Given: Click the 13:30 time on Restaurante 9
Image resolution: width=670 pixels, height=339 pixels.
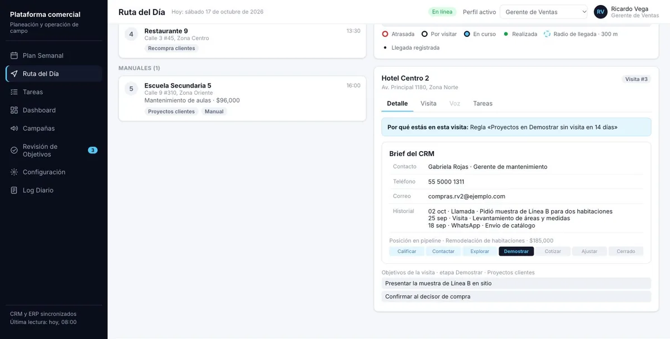Looking at the screenshot, I should coord(353,31).
